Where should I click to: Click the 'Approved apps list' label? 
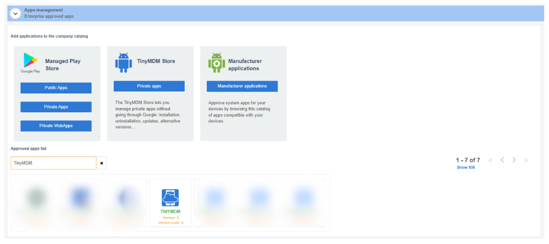point(29,148)
